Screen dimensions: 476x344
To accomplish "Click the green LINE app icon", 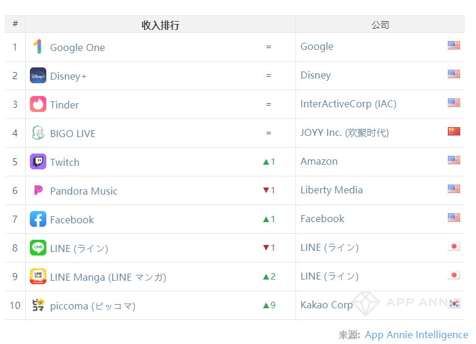I will [38, 248].
